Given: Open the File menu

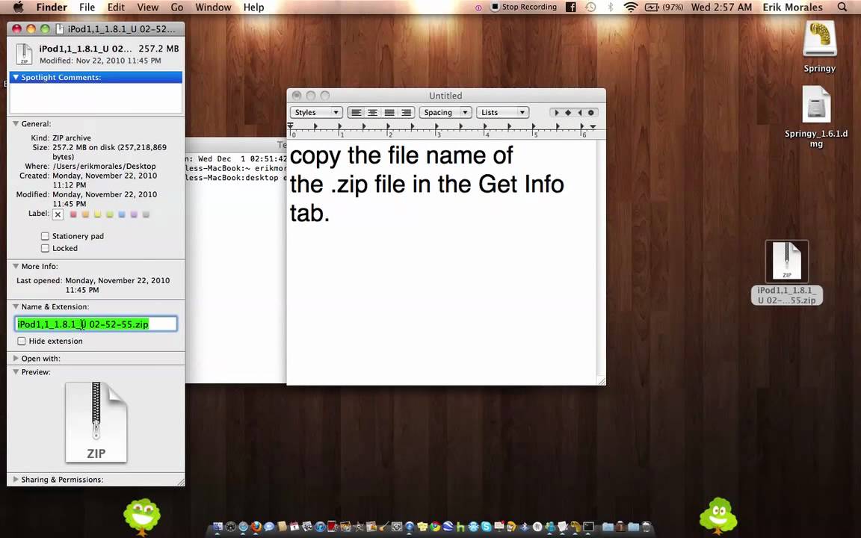Looking at the screenshot, I should point(87,7).
